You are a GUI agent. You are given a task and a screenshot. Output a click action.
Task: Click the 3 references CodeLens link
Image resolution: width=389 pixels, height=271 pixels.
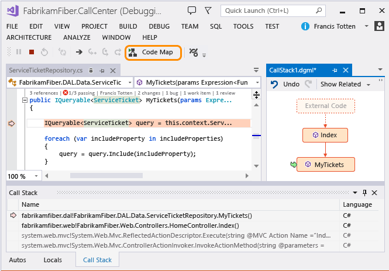(44, 93)
